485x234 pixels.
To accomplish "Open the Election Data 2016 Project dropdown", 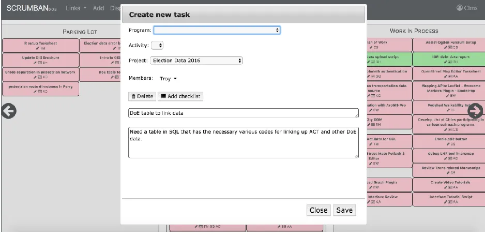I will tap(196, 61).
